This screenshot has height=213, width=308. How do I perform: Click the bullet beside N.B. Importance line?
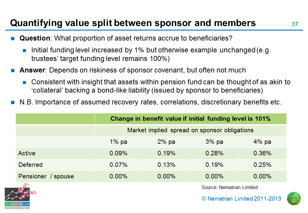click(13, 102)
